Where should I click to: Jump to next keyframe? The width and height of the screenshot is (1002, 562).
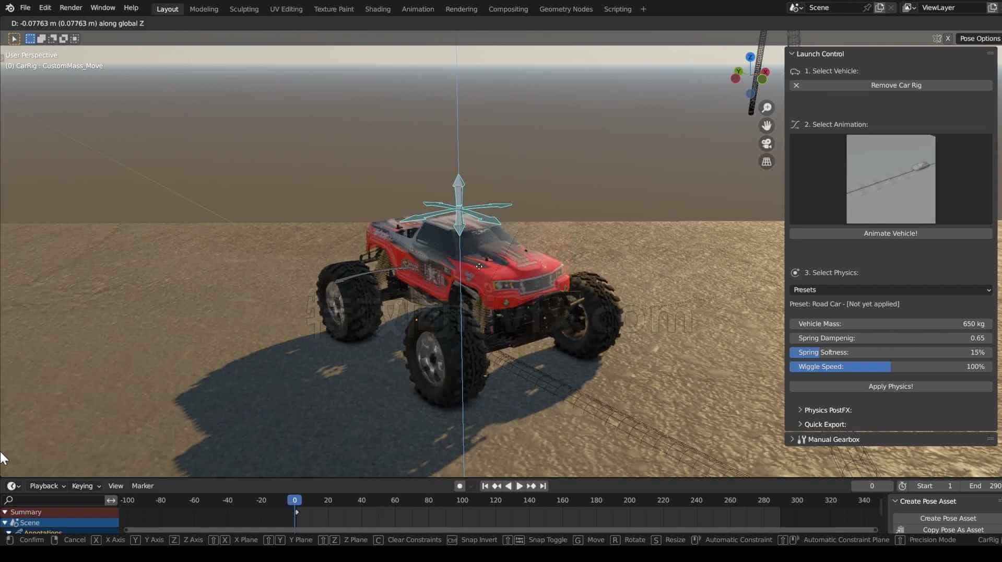tap(531, 486)
